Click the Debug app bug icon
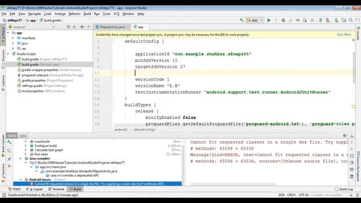Screen dimensions: 361x203 click(x=283, y=20)
